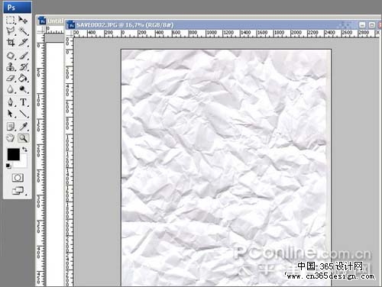This screenshot has width=382, height=287.
Task: Swap foreground and background colors
Action: pyautogui.click(x=24, y=149)
